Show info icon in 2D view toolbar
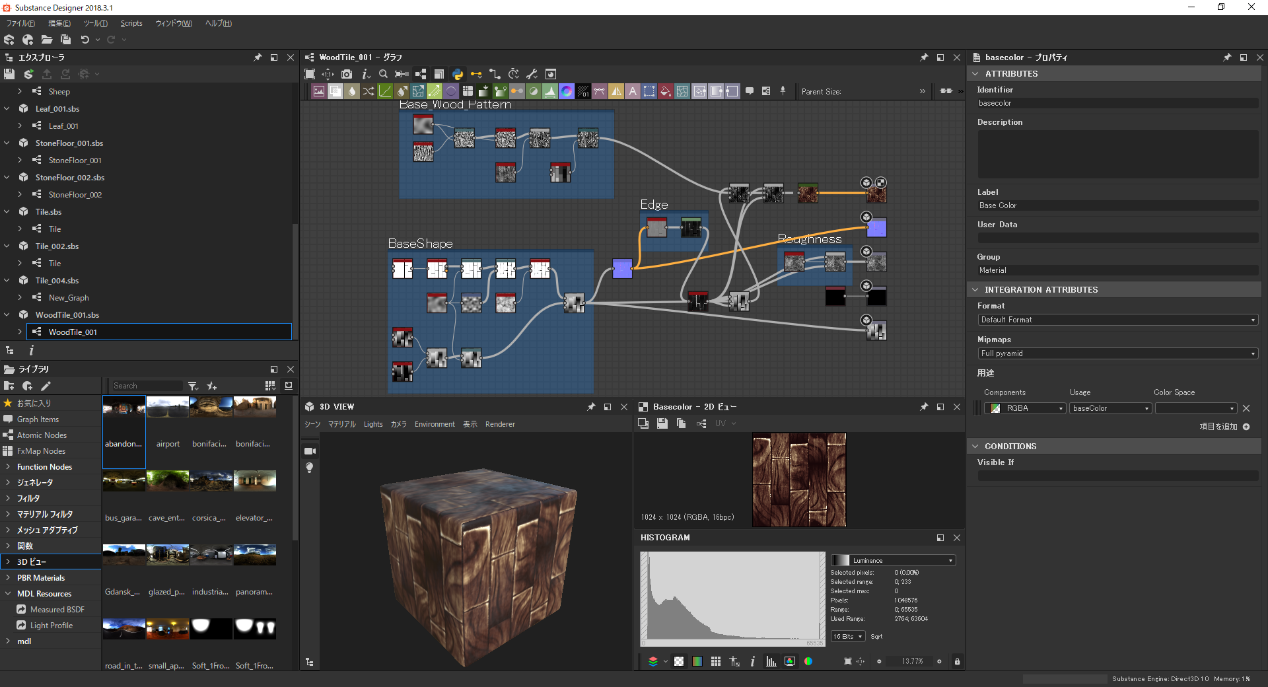 coord(752,661)
